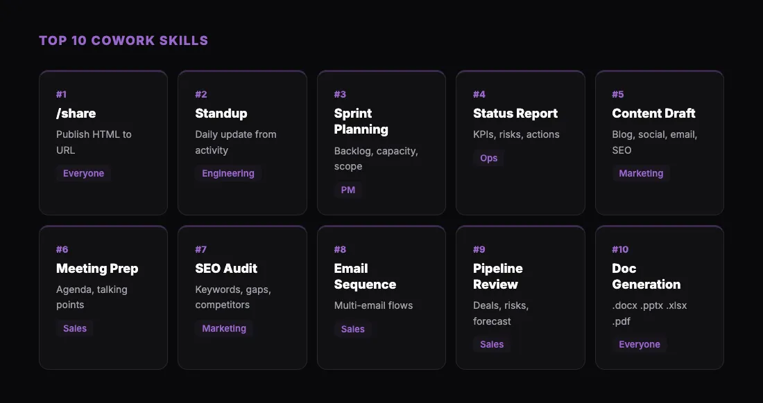The width and height of the screenshot is (763, 403).
Task: Click the Email Sequence skill title
Action: pyautogui.click(x=365, y=276)
